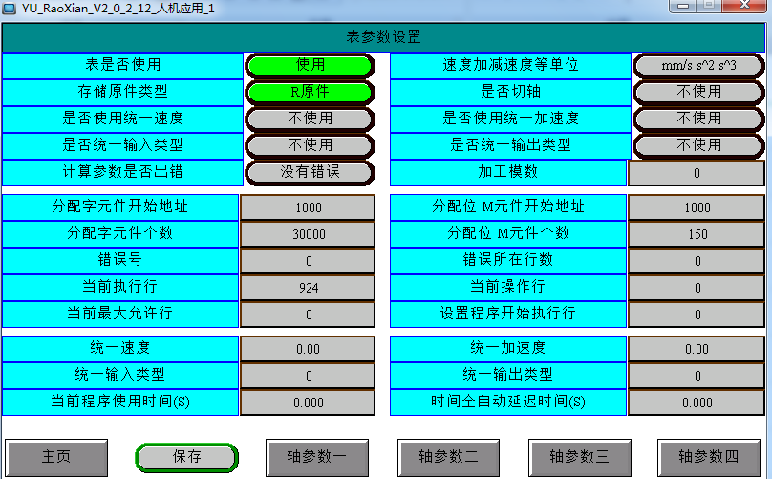Open the 轴参数二 page

click(x=447, y=456)
